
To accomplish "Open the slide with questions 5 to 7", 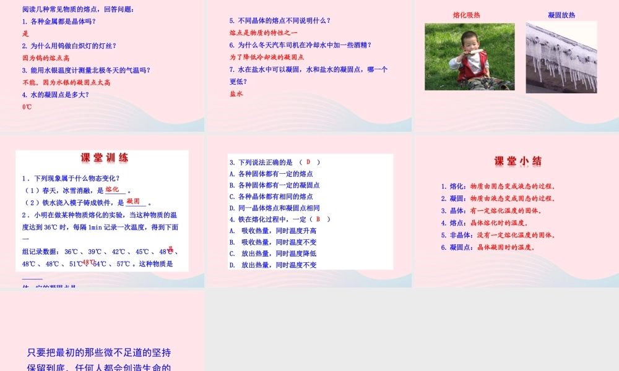I will [x=309, y=66].
